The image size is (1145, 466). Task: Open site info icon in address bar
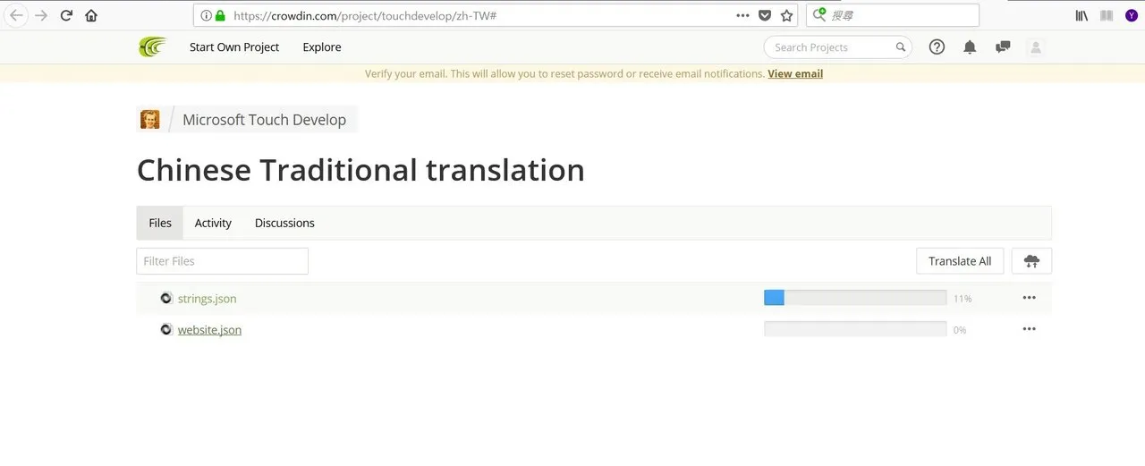click(205, 15)
